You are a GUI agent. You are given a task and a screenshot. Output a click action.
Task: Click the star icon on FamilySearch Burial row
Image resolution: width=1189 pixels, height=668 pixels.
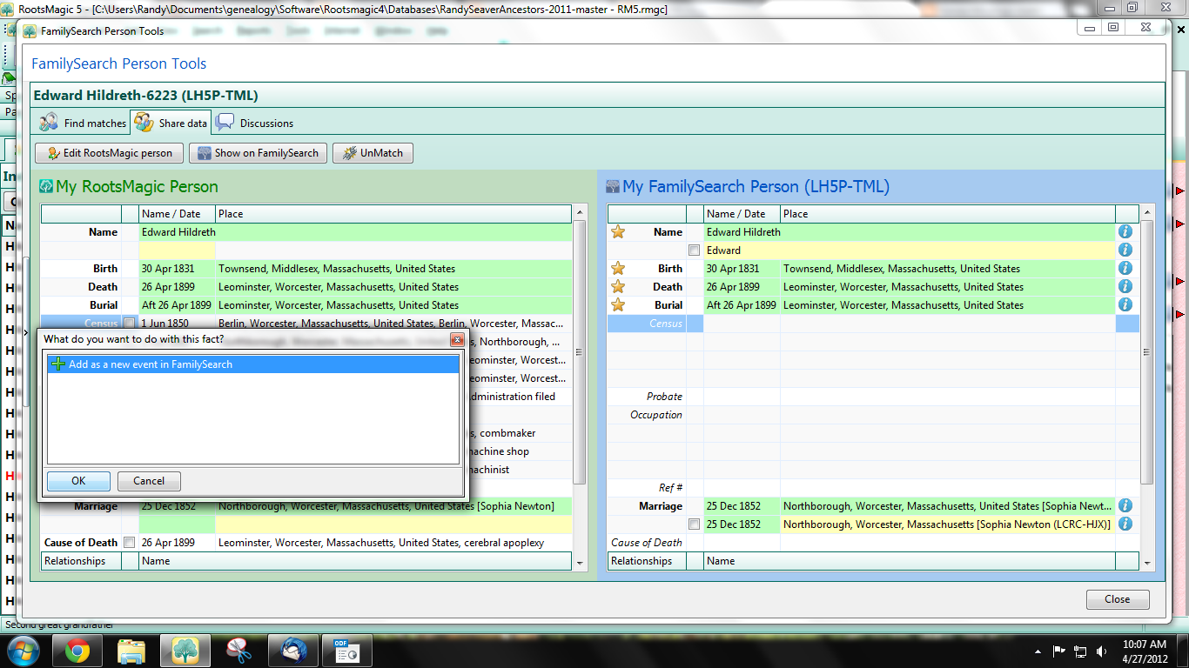[618, 305]
